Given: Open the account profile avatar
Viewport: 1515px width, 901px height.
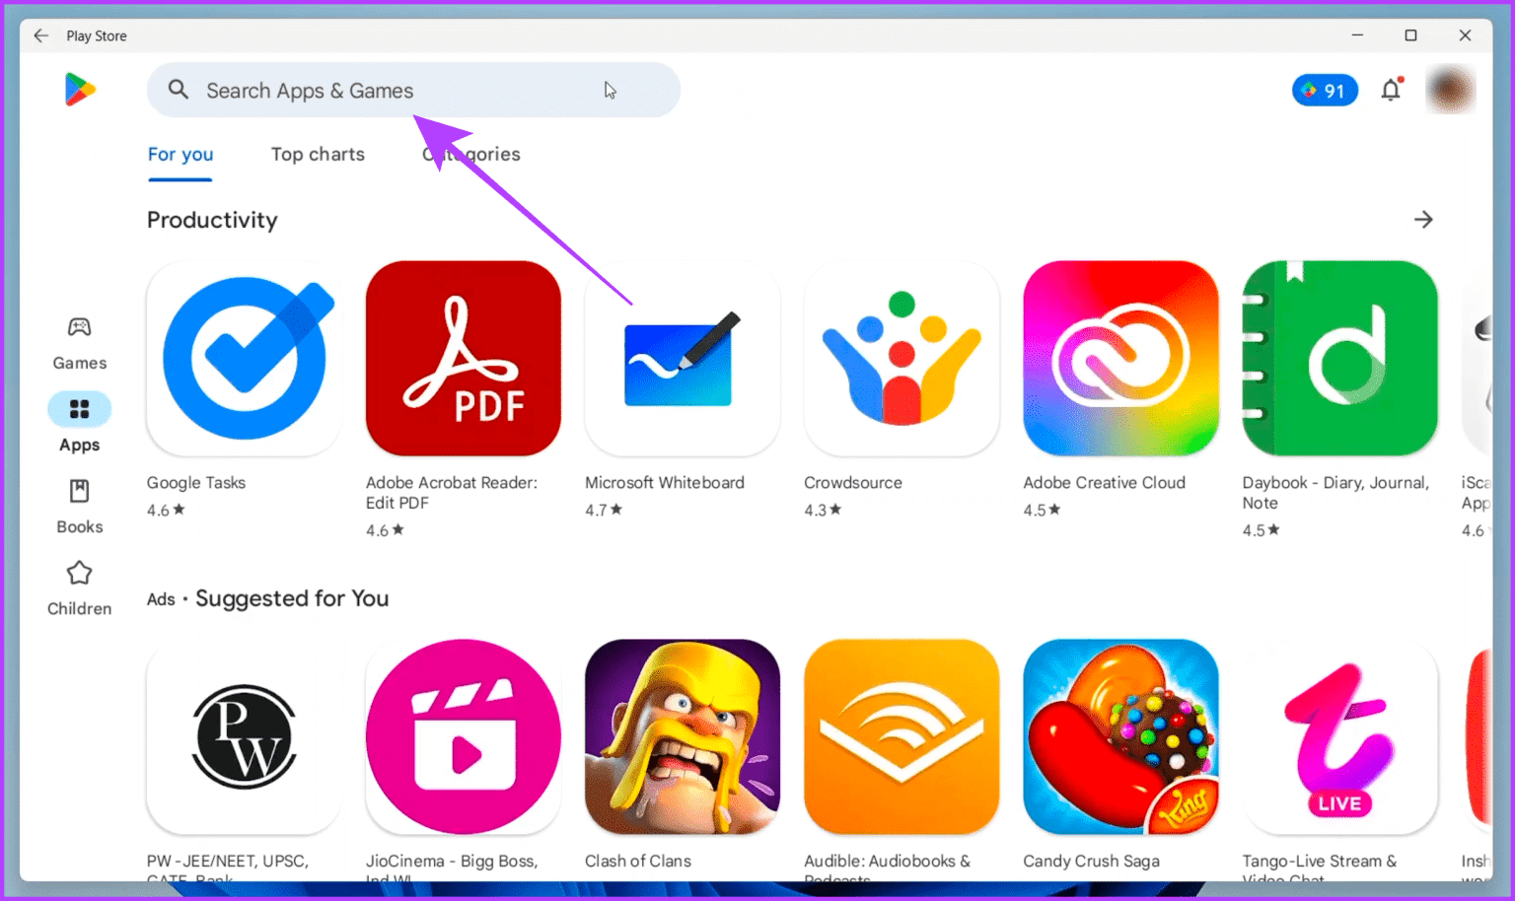Looking at the screenshot, I should [1450, 90].
